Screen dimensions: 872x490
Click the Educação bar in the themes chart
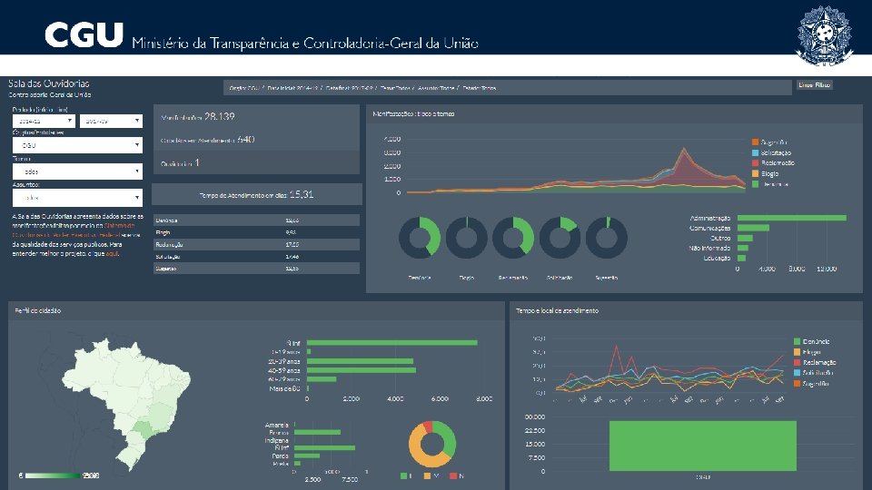[742, 258]
